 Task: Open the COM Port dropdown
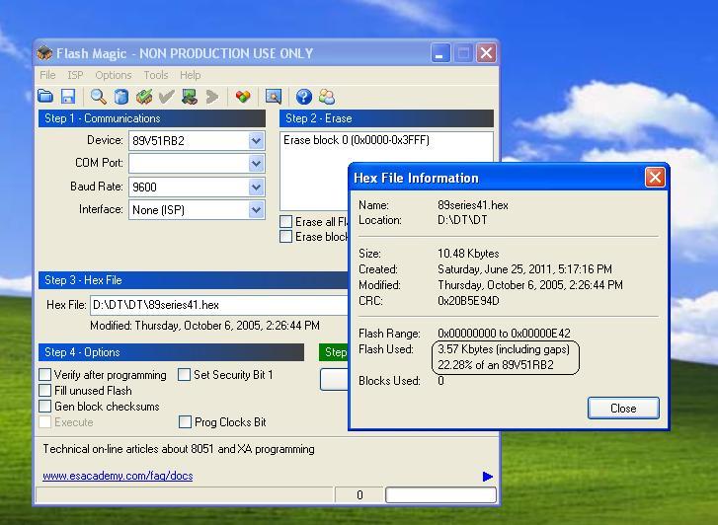pyautogui.click(x=256, y=164)
